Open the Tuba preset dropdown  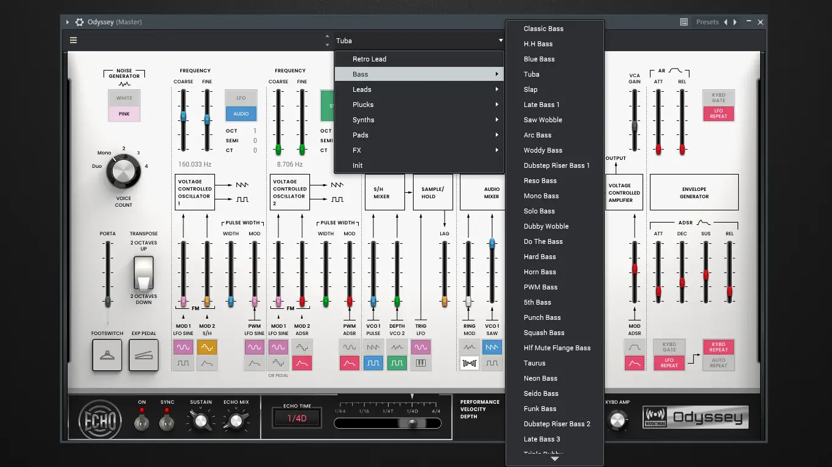click(x=419, y=41)
